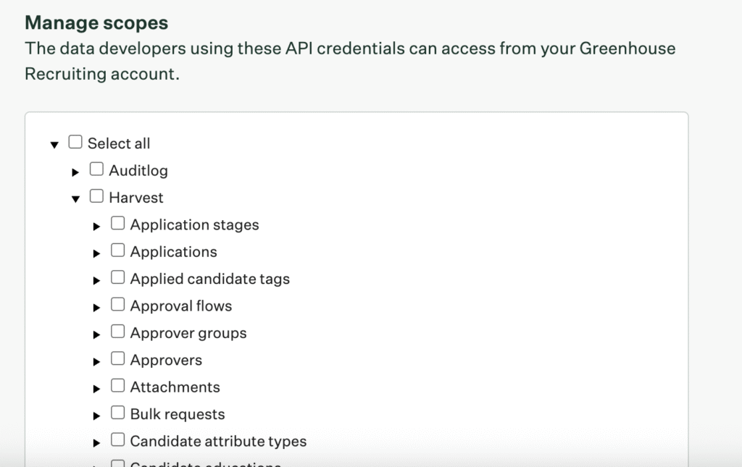Screen dimensions: 742x467
Task: Click the Candidate attribute types label
Action: [x=218, y=441]
